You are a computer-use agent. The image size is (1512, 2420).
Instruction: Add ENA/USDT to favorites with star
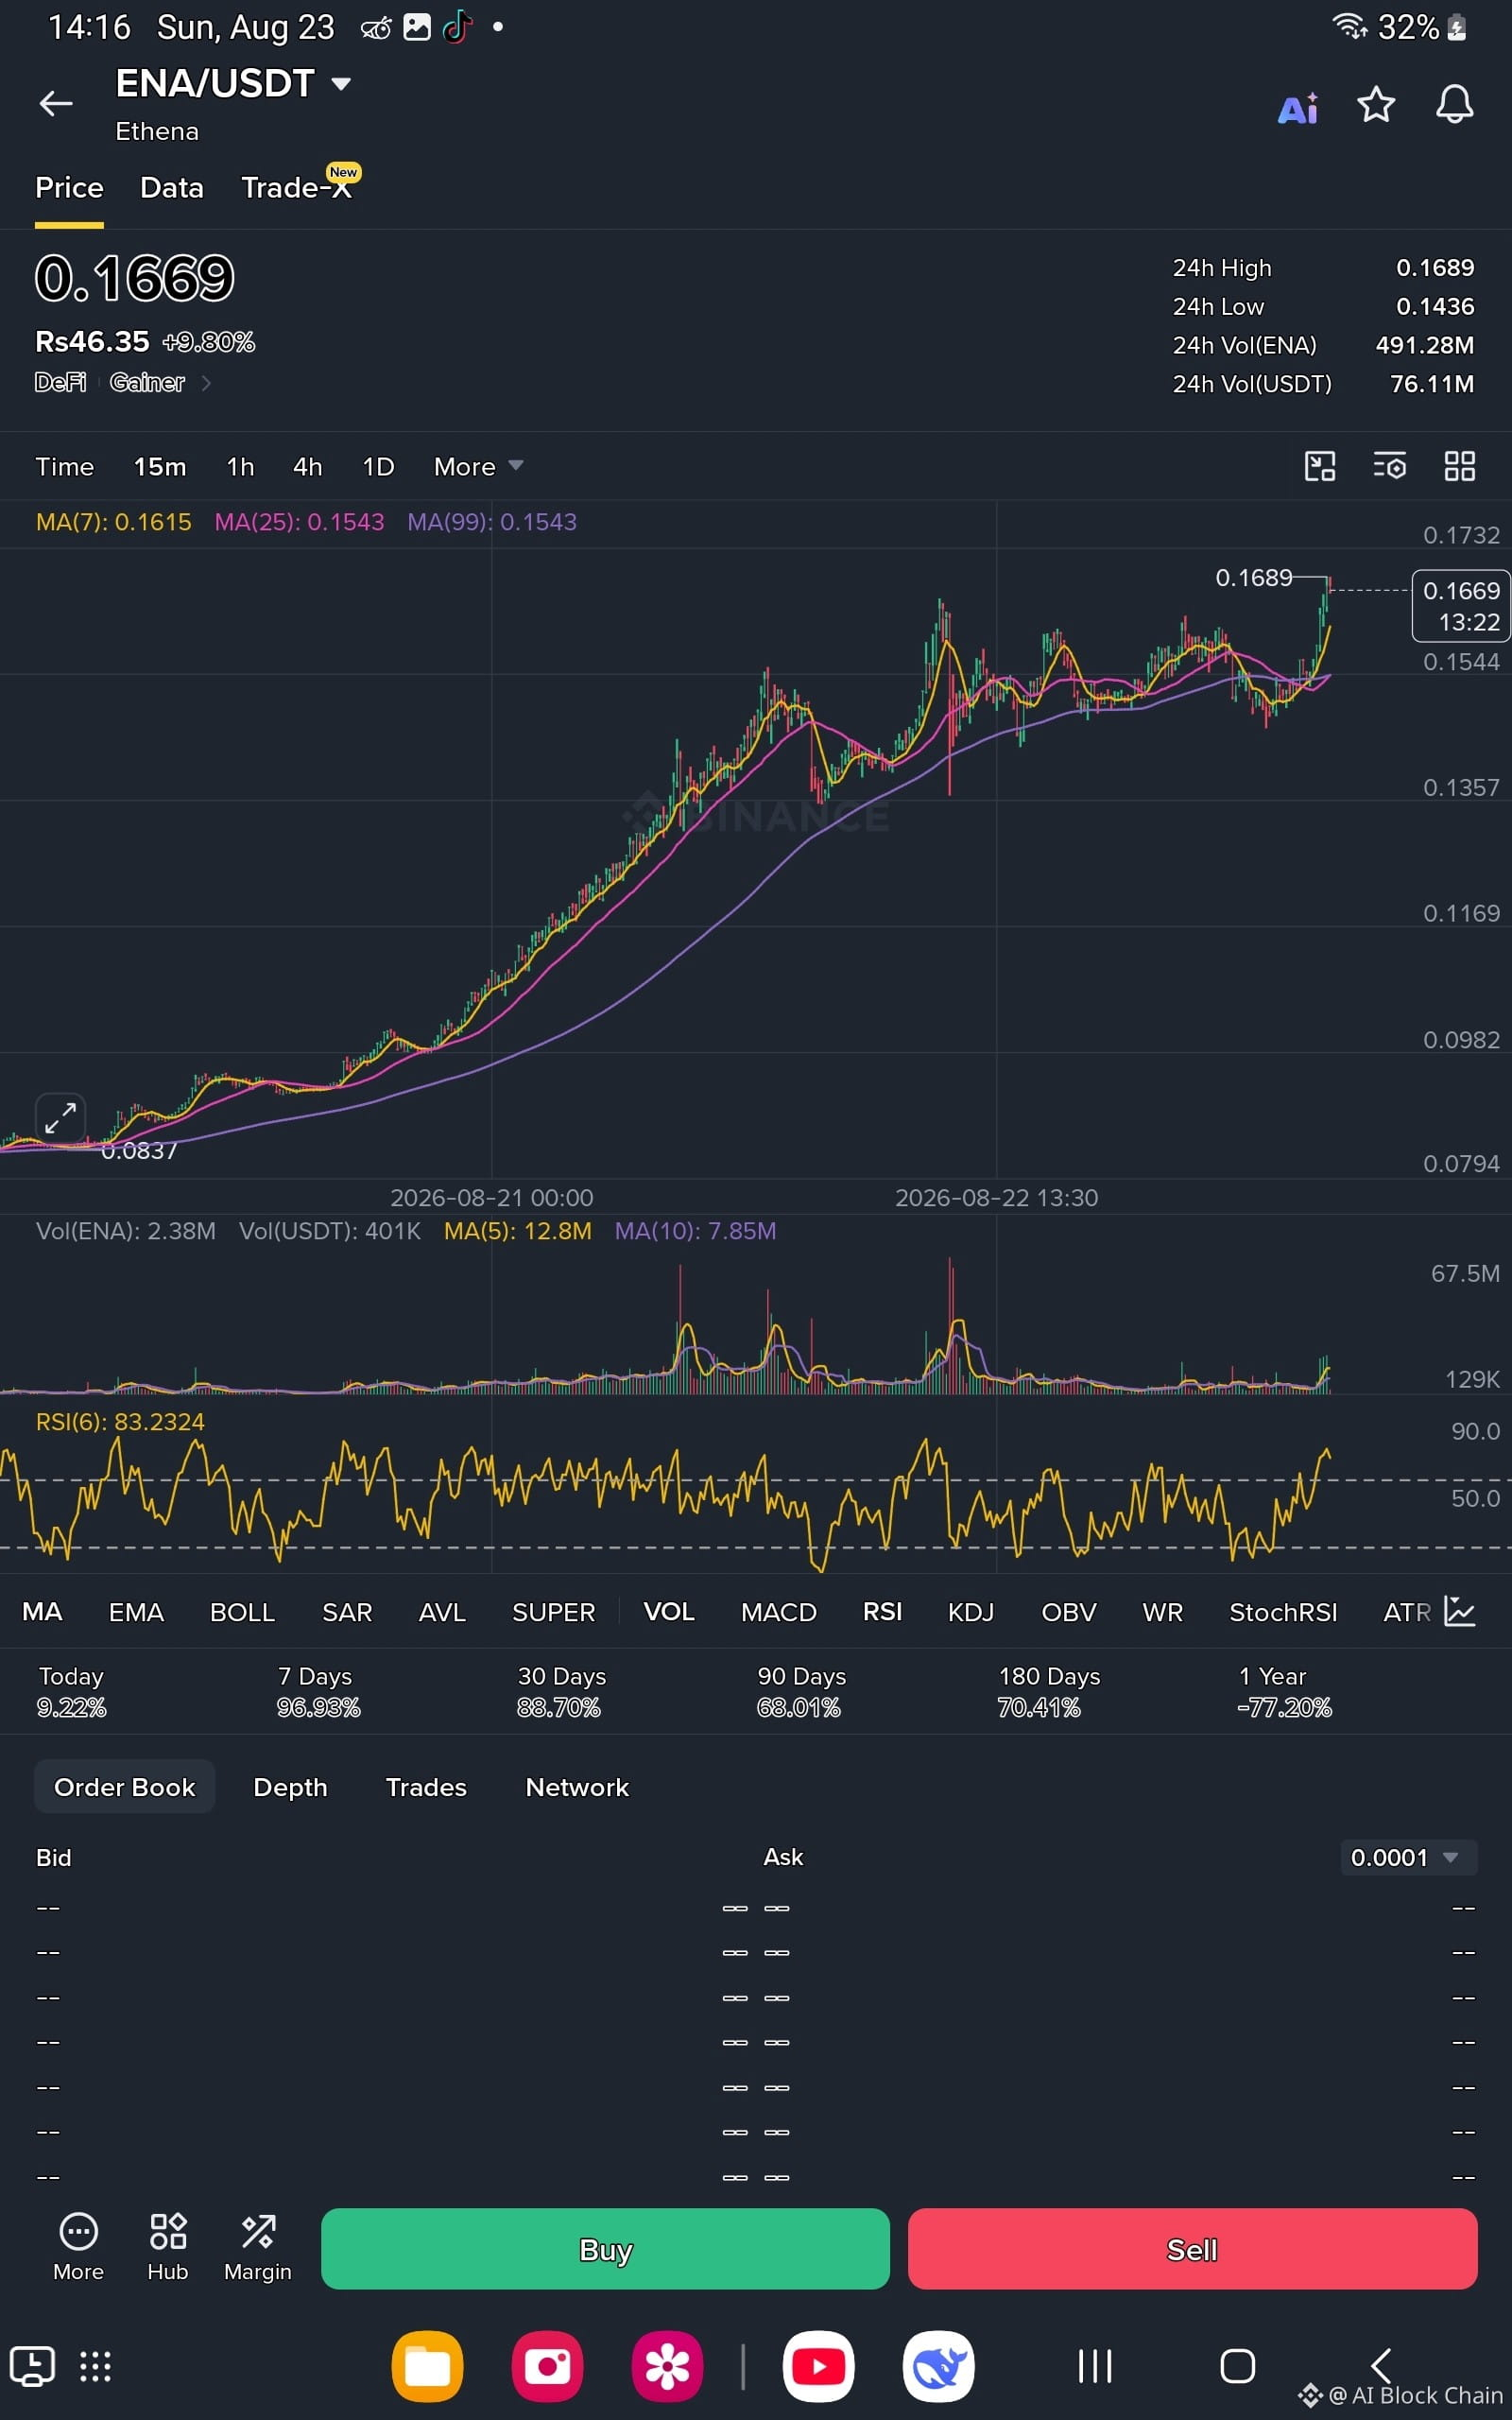[x=1376, y=105]
